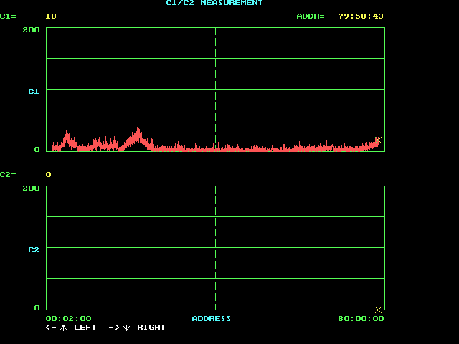Click the left arrow symbol beside LEFT

tap(51, 328)
